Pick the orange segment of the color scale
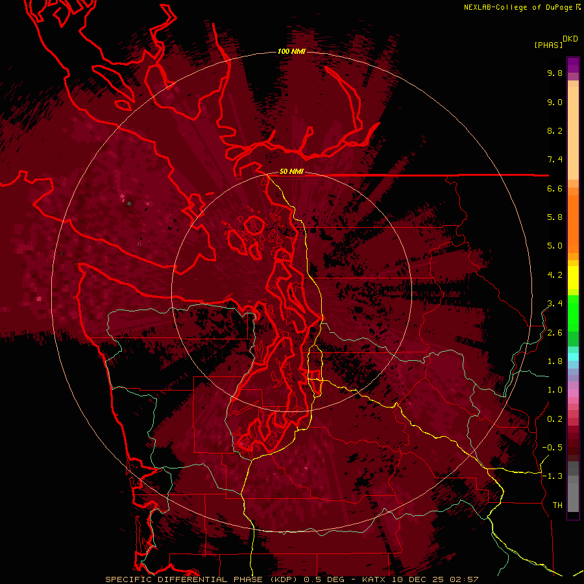The image size is (584, 584). 573,223
